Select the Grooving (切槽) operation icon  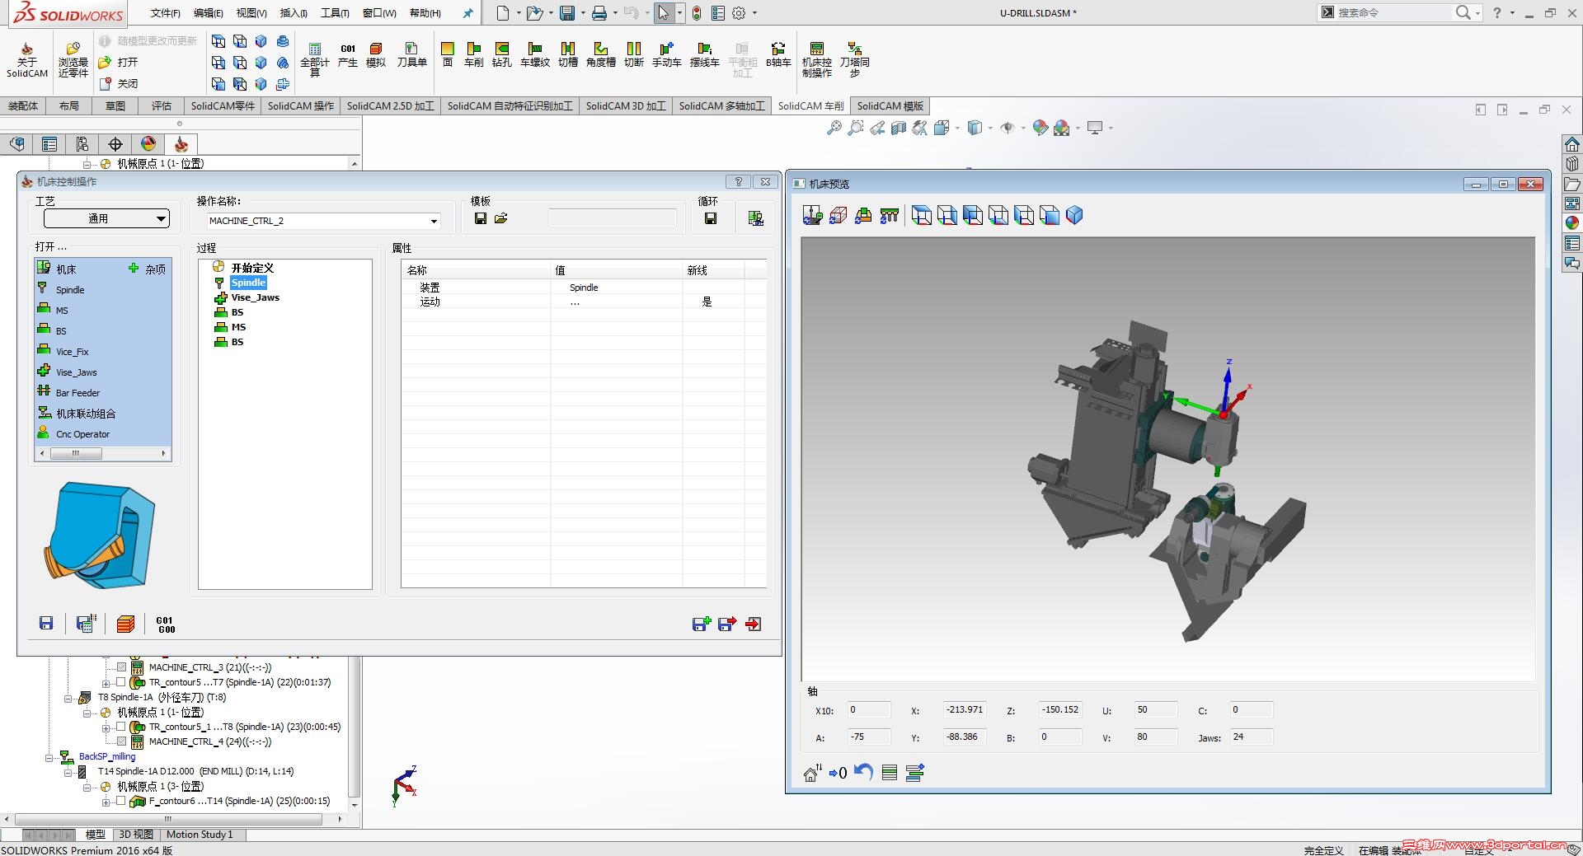click(568, 55)
